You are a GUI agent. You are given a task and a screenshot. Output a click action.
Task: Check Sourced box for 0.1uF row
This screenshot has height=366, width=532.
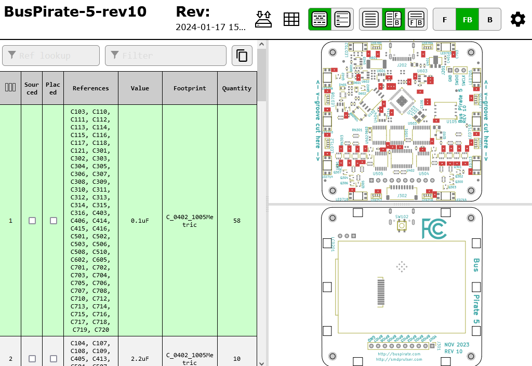tap(32, 221)
